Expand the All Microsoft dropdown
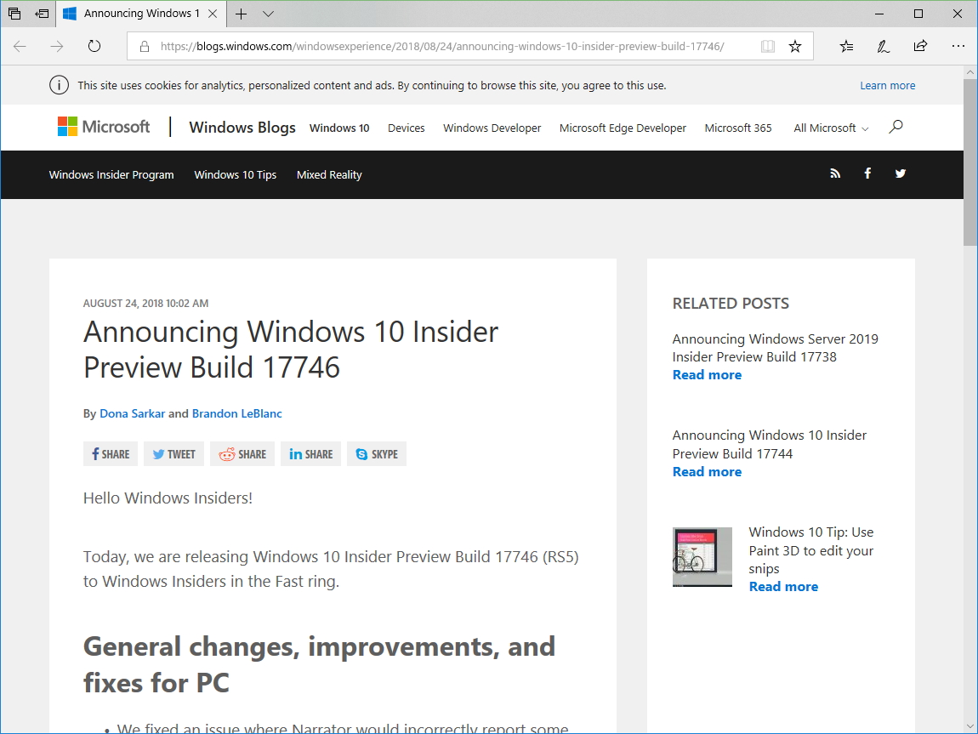This screenshot has width=978, height=734. click(x=829, y=128)
